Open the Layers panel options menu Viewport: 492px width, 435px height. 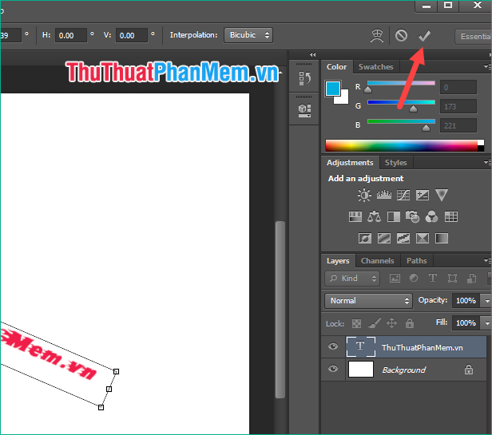487,260
